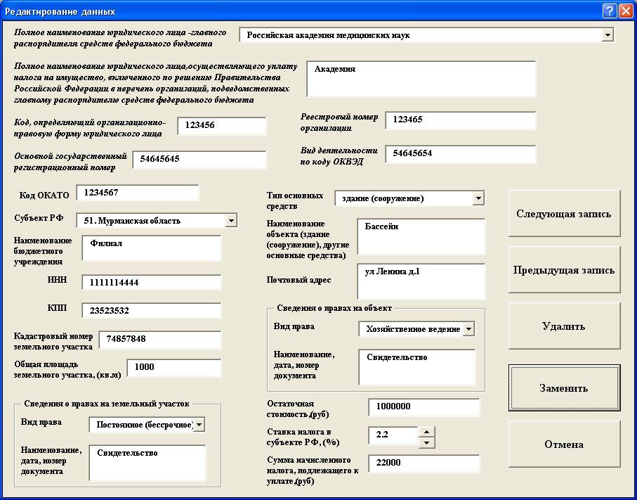
Task: Click the legal form code field 123456
Action: [222, 126]
